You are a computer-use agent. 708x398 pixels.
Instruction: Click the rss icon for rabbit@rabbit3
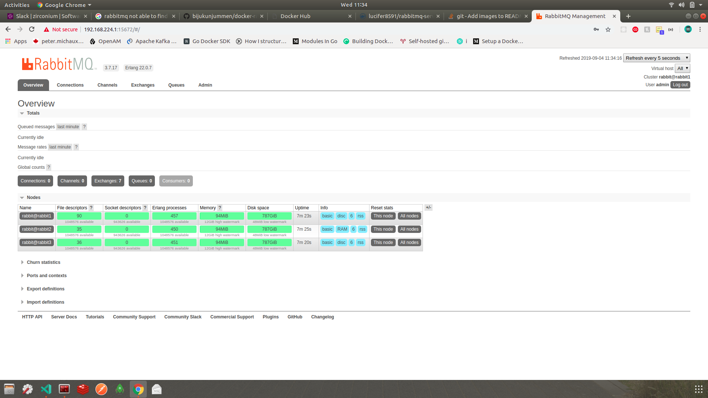click(361, 242)
